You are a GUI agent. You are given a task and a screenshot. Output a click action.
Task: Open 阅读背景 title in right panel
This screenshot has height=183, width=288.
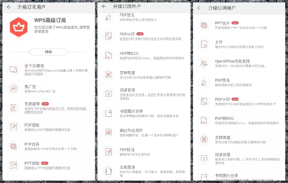tap(223, 155)
